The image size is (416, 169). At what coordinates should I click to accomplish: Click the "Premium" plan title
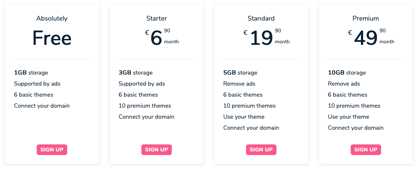pyautogui.click(x=366, y=18)
